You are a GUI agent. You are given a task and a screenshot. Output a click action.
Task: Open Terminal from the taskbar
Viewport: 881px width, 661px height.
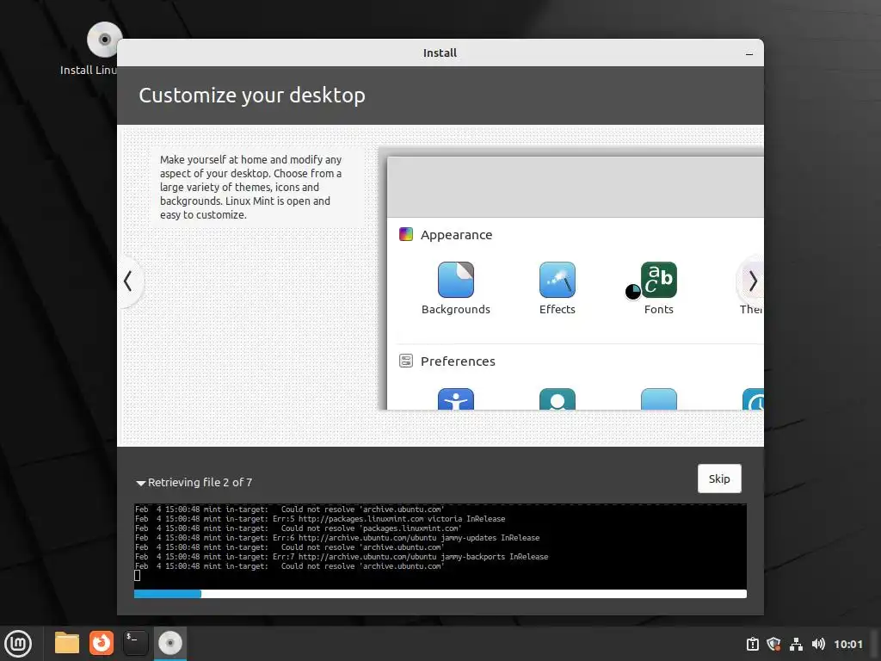tap(135, 643)
